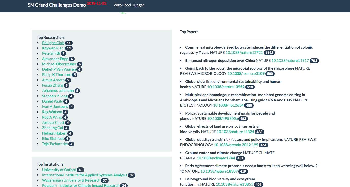350x187 pixels.
Task: Open Elke Stehfest researcher link
Action: click(x=53, y=139)
